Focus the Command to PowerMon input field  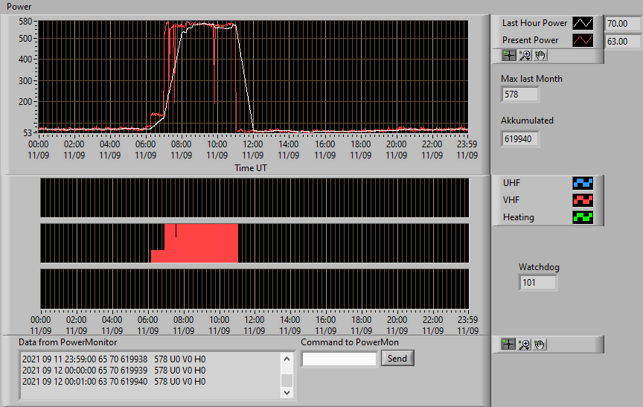(339, 359)
